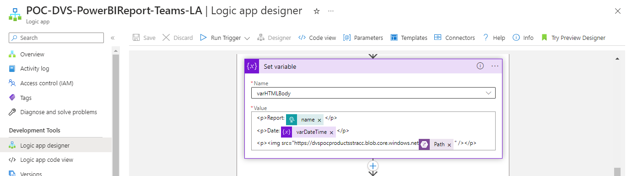Click the Path dynamic content token
This screenshot has height=176, width=632.
[x=436, y=144]
